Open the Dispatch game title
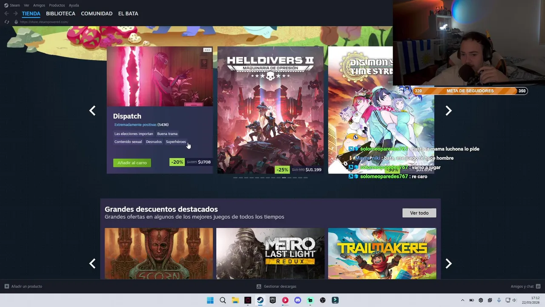 click(127, 116)
